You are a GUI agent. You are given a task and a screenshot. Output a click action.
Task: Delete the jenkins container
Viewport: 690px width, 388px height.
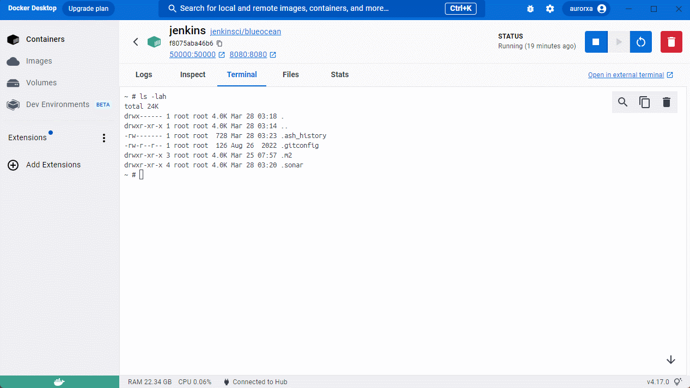coord(671,42)
